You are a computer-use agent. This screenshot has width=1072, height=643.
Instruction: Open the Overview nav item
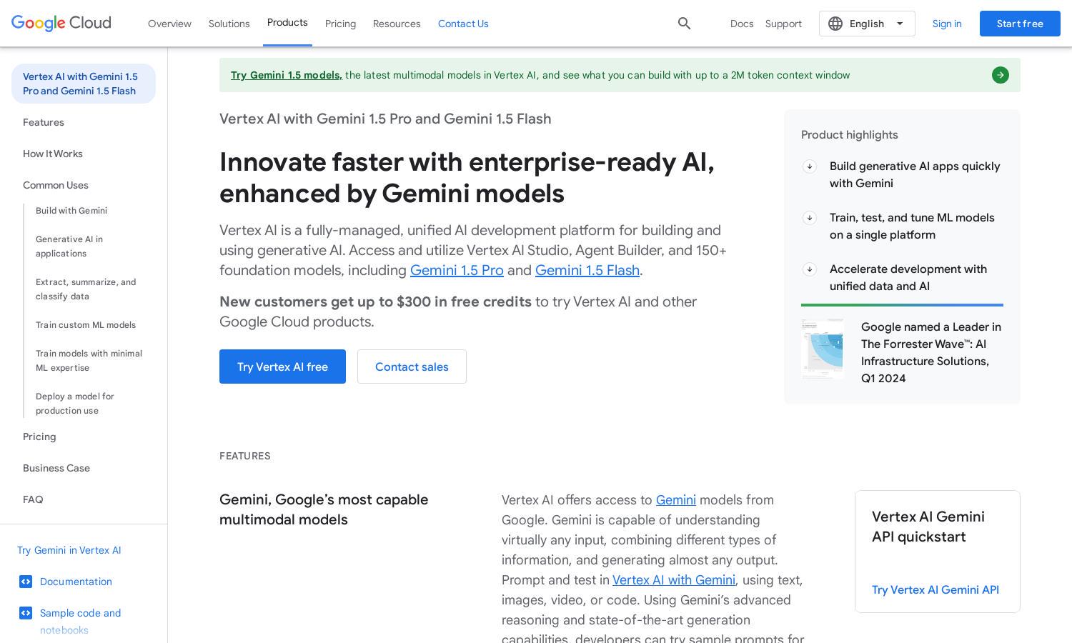pyautogui.click(x=169, y=24)
